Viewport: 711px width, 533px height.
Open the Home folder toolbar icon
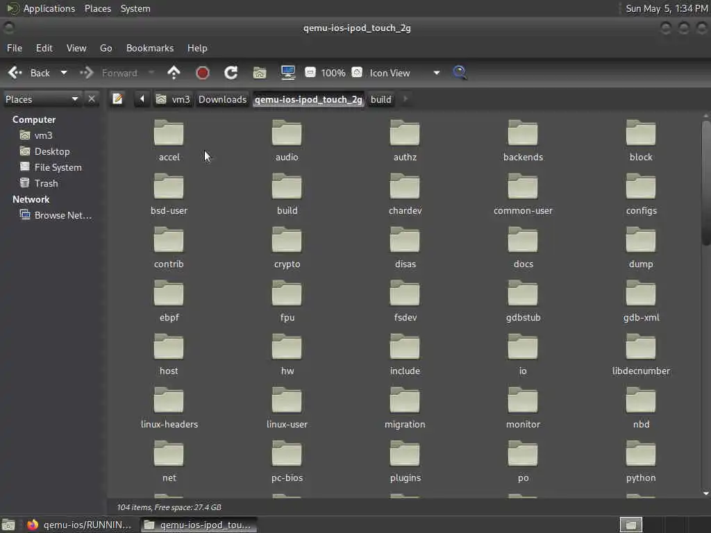tap(260, 72)
